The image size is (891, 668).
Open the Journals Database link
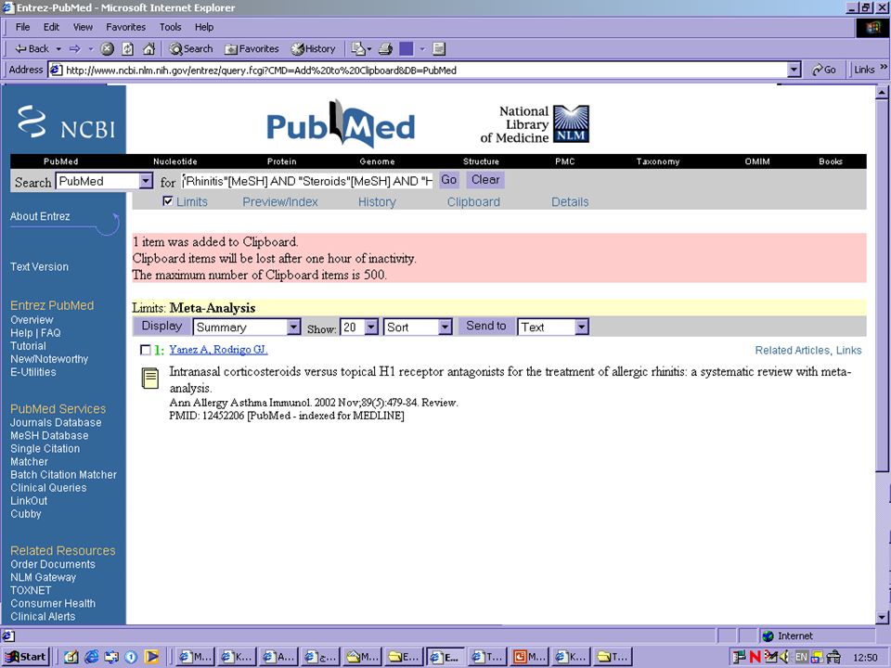point(56,423)
